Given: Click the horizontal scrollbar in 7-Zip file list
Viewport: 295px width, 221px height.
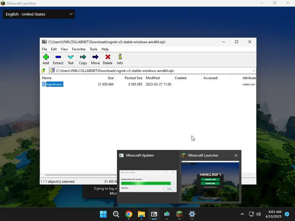Looking at the screenshot, I should pyautogui.click(x=81, y=175).
